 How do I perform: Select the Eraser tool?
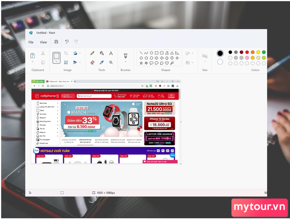[92, 62]
